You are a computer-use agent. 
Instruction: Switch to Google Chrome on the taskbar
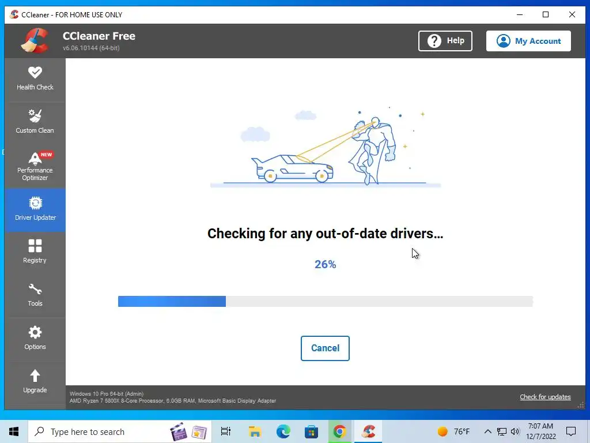(339, 431)
